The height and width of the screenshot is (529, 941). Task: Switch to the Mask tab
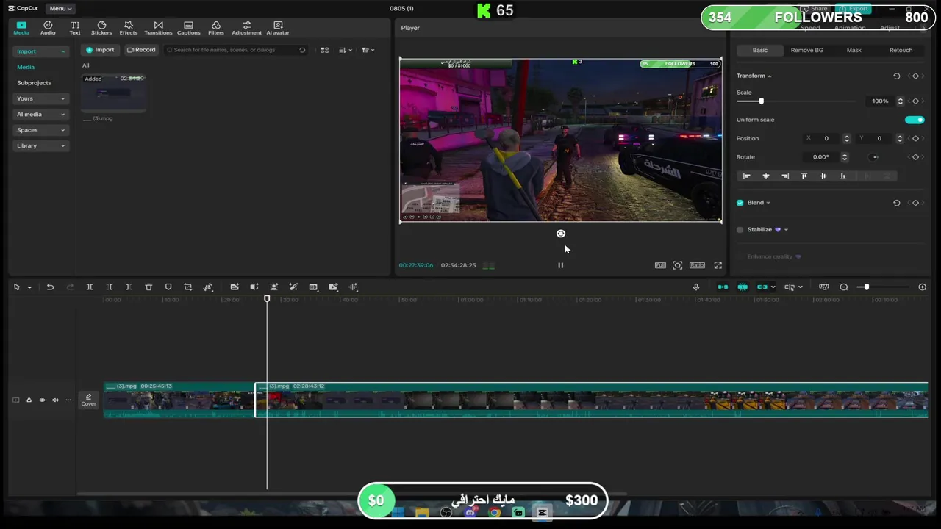pos(854,50)
